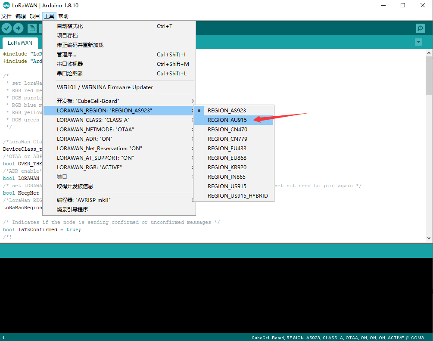The width and height of the screenshot is (433, 341).
Task: Click 取得开发板信息 menu entry
Action: point(119,186)
